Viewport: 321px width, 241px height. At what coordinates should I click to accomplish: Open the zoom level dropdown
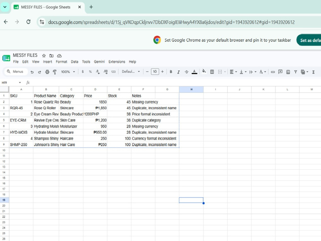coord(68,72)
